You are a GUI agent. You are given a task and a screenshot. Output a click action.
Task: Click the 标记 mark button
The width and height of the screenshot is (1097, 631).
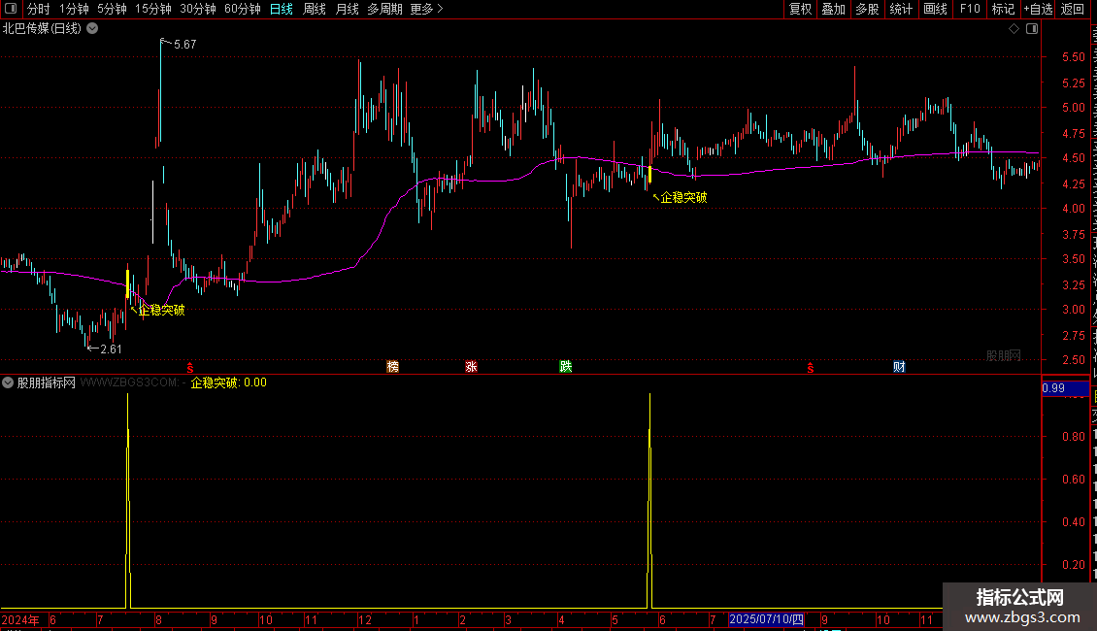(1003, 9)
